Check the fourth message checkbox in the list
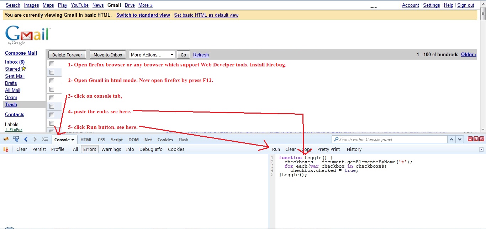 click(x=52, y=89)
